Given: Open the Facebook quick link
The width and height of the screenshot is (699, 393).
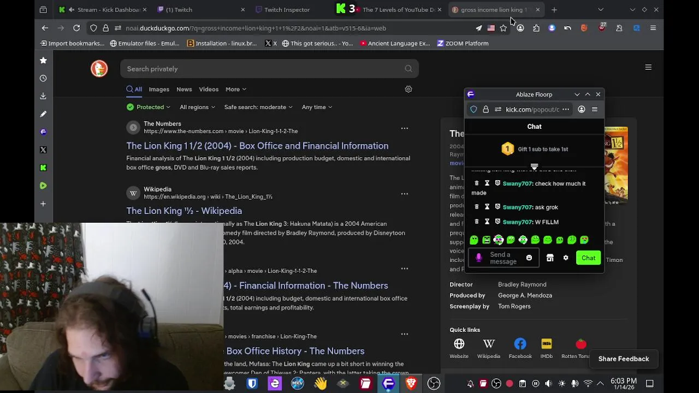Looking at the screenshot, I should [x=520, y=348].
